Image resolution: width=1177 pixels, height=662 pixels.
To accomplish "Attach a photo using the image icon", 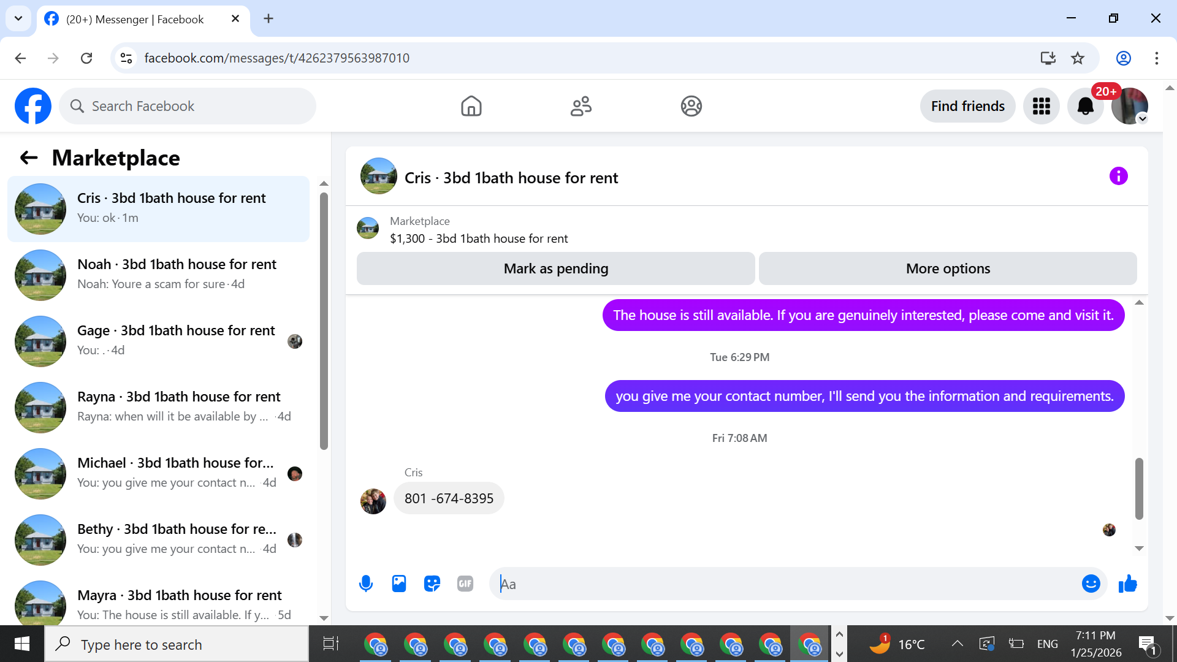I will tap(399, 584).
